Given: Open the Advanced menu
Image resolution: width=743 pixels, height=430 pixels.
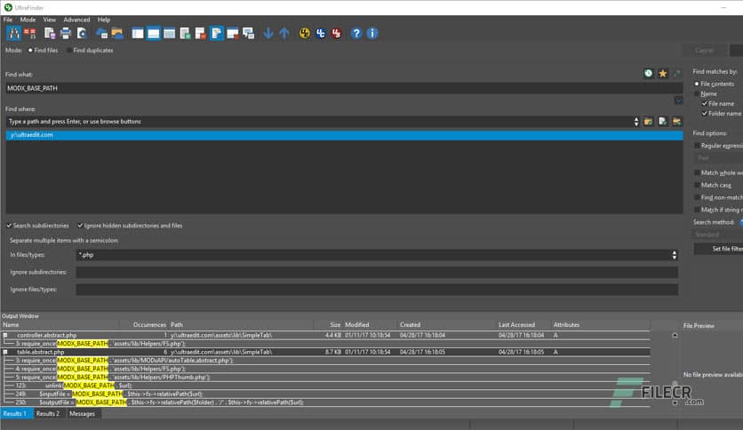Looking at the screenshot, I should click(x=76, y=19).
